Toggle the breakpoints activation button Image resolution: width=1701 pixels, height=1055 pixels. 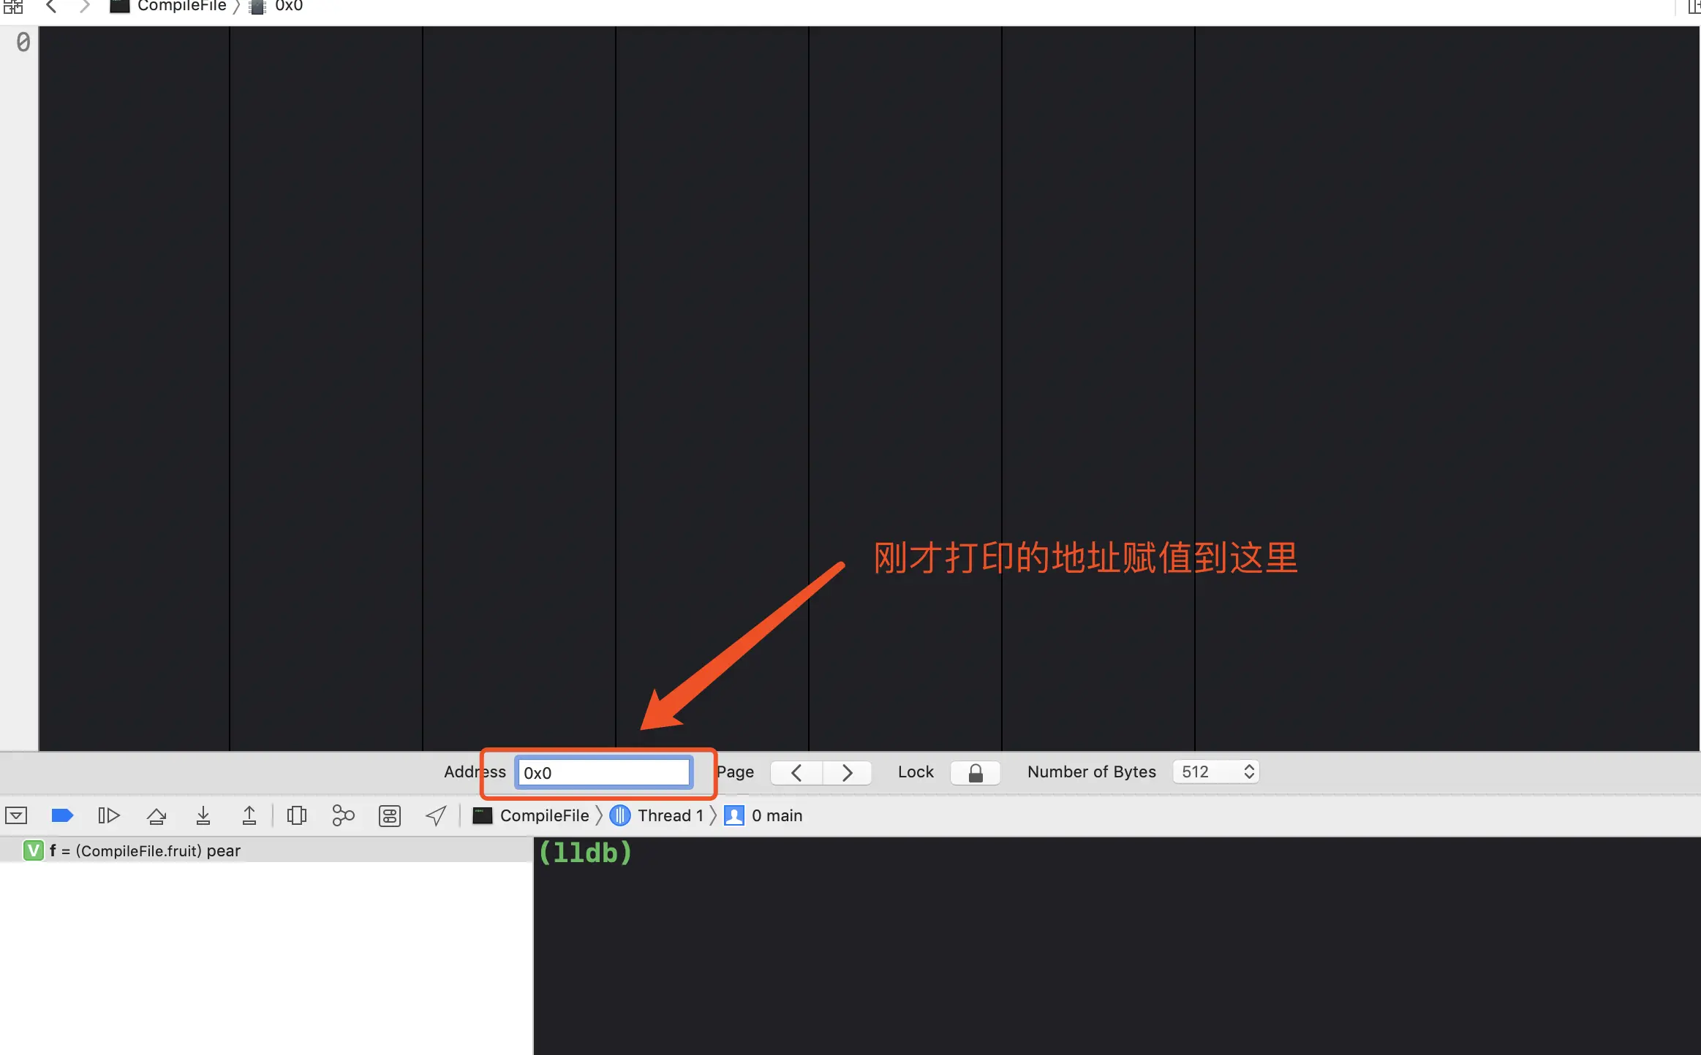point(62,815)
